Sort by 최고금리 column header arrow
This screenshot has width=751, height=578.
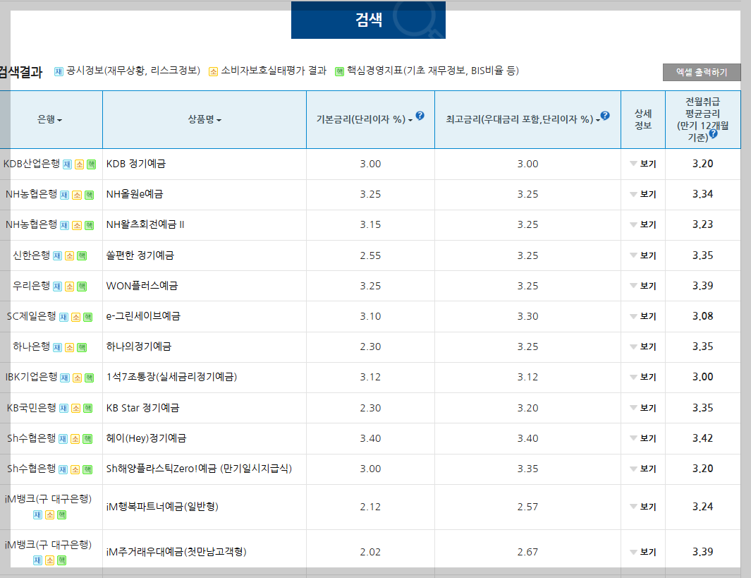(598, 120)
